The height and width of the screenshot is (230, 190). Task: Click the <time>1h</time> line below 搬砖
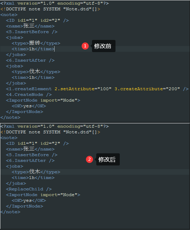[x=33, y=49]
